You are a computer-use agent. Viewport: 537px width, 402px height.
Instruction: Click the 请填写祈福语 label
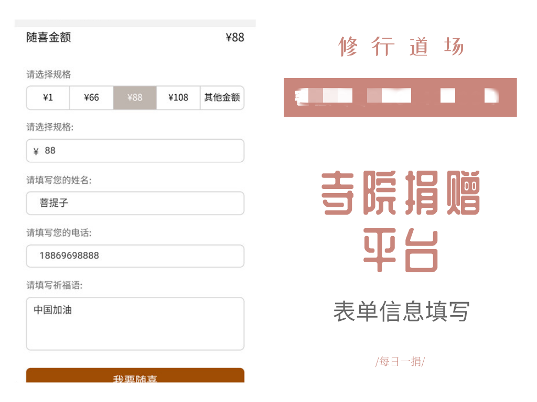point(55,285)
